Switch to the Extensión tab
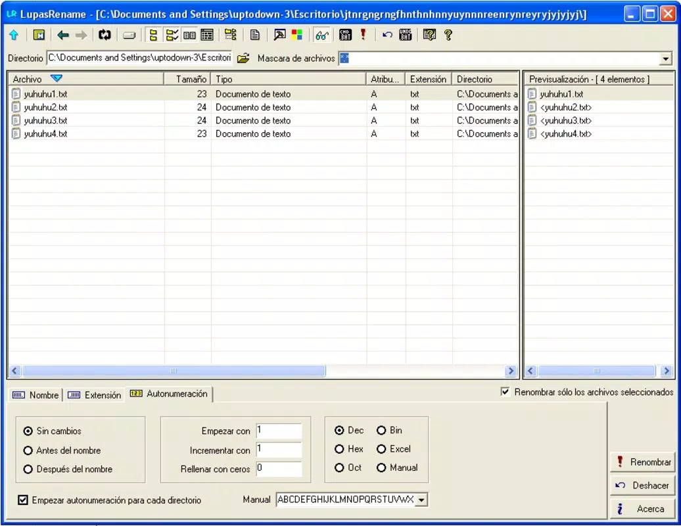 [x=94, y=395]
